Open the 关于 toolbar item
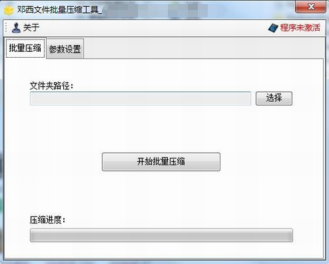Screen dimensions: 329x264 tap(26, 28)
